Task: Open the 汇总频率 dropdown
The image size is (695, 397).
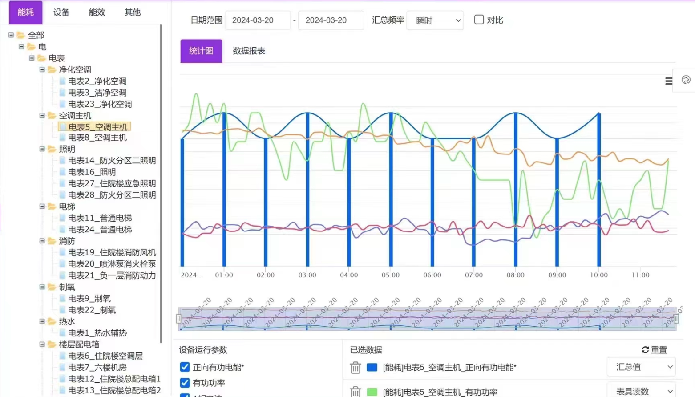Action: pos(435,20)
